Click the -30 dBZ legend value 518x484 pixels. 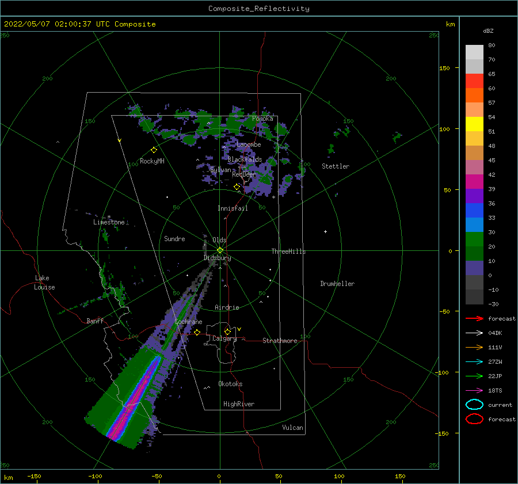(x=494, y=304)
